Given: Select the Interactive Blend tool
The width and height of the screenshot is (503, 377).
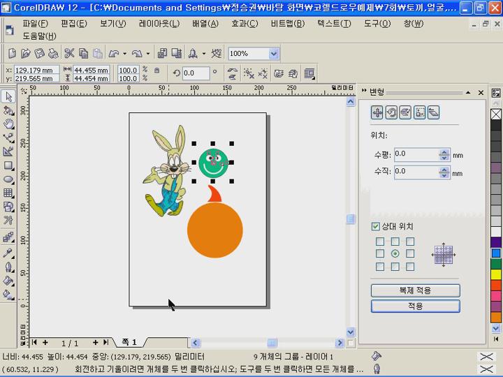Looking at the screenshot, I should [x=8, y=237].
